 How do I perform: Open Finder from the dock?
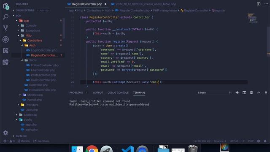point(77,149)
